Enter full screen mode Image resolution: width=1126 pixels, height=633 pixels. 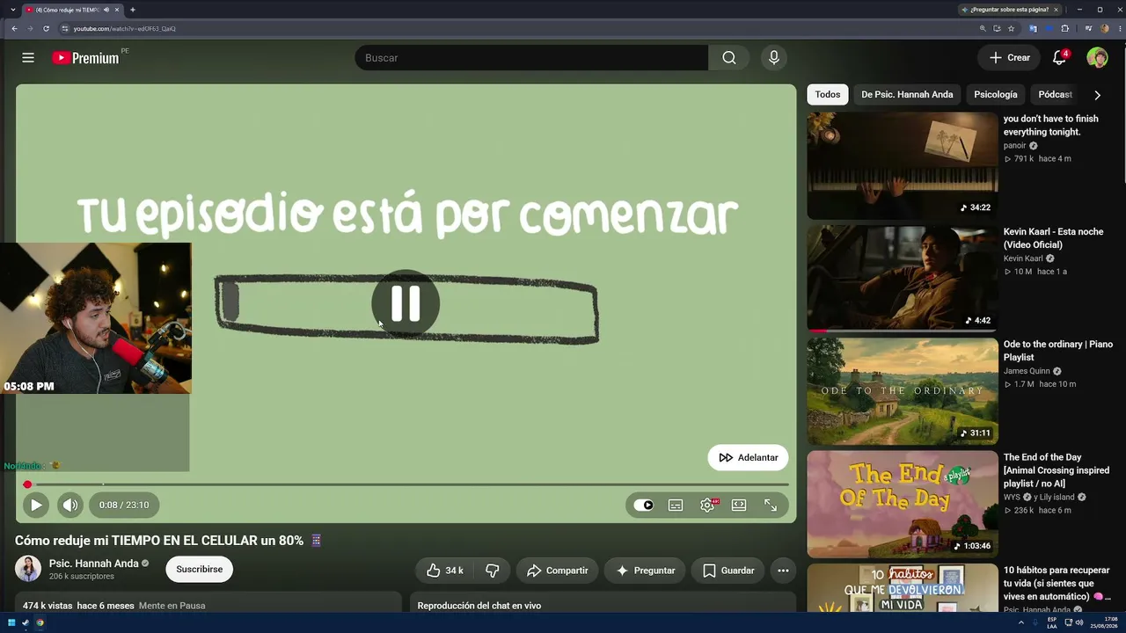(771, 506)
